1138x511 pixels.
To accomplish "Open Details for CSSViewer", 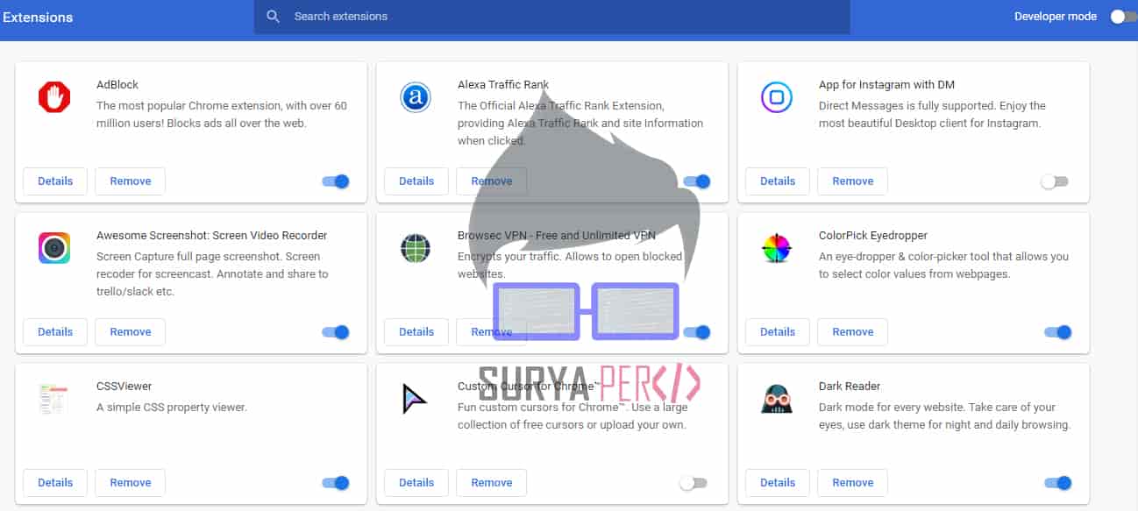I will 55,483.
